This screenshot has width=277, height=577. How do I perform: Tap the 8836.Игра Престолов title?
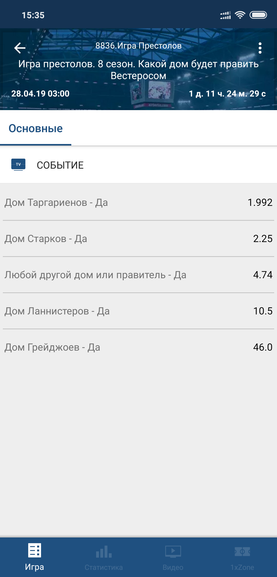(138, 46)
